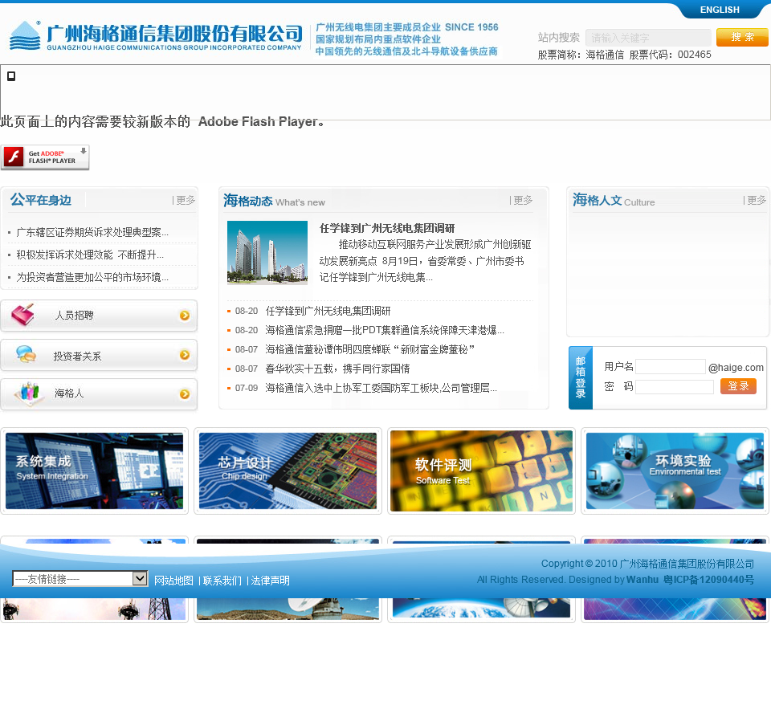
Task: Click the building photo in 海格动态
Action: coord(267,253)
